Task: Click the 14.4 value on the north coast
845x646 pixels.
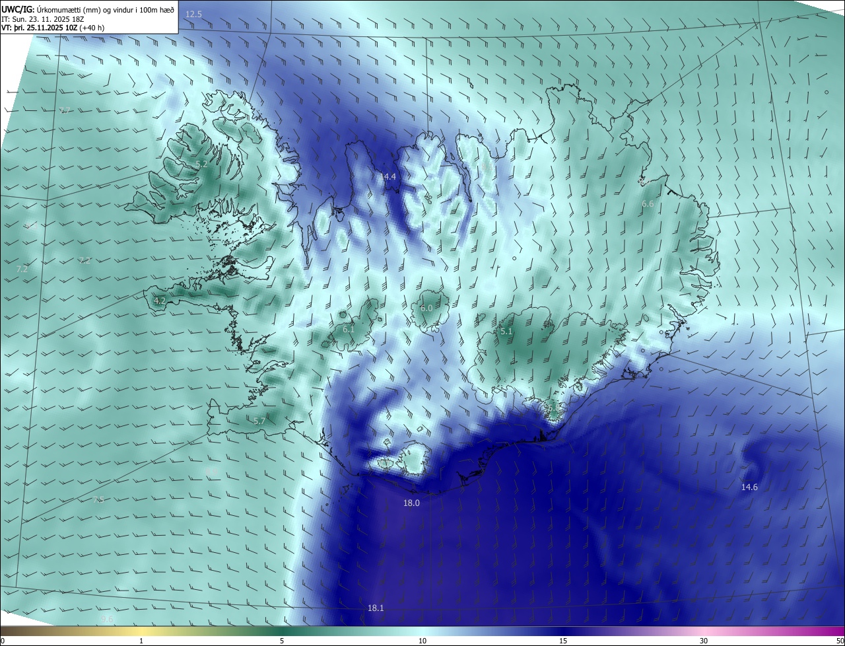Action: pos(388,176)
